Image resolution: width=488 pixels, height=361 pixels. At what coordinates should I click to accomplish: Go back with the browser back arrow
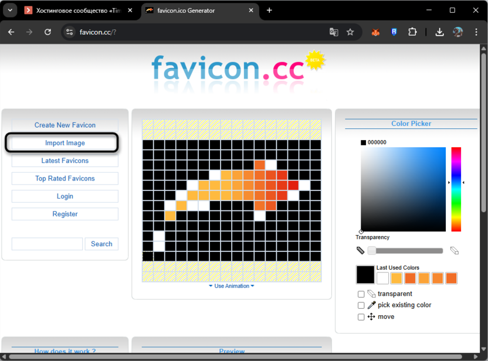[x=11, y=32]
